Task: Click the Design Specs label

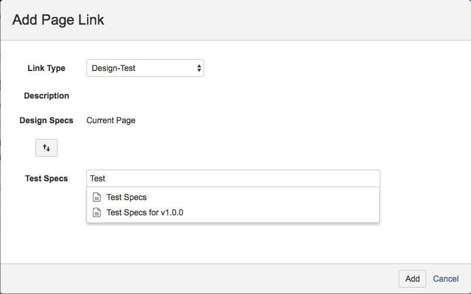Action: point(46,120)
